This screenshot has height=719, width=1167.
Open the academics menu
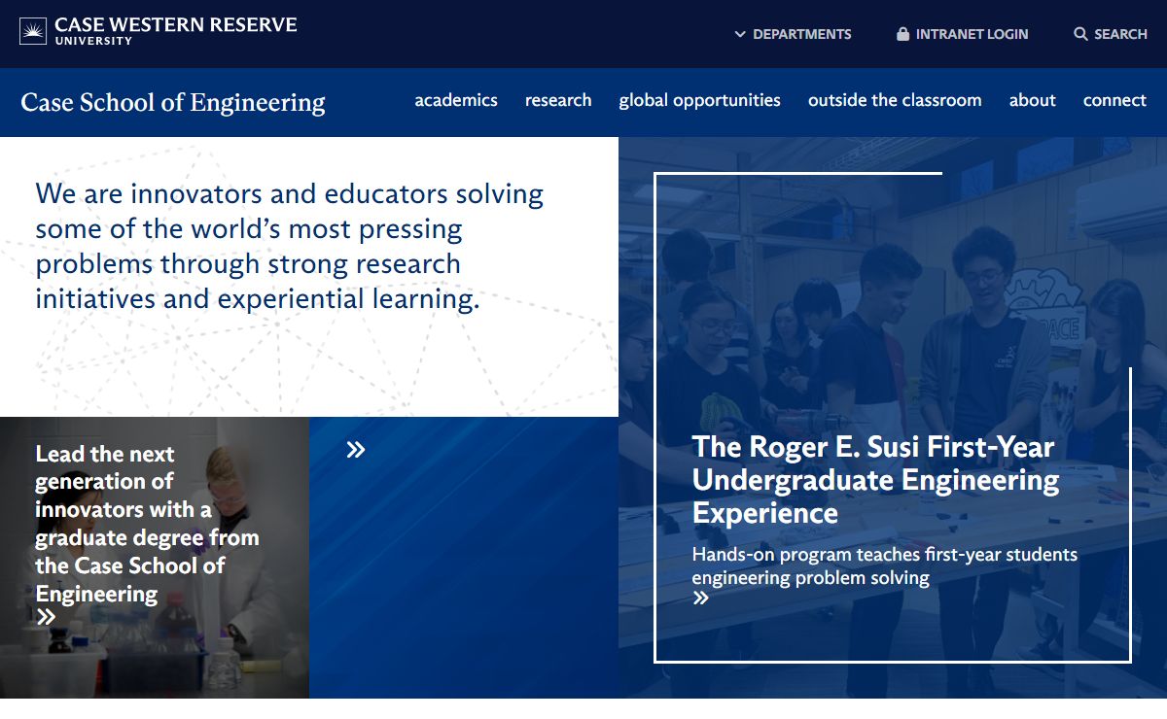456,100
